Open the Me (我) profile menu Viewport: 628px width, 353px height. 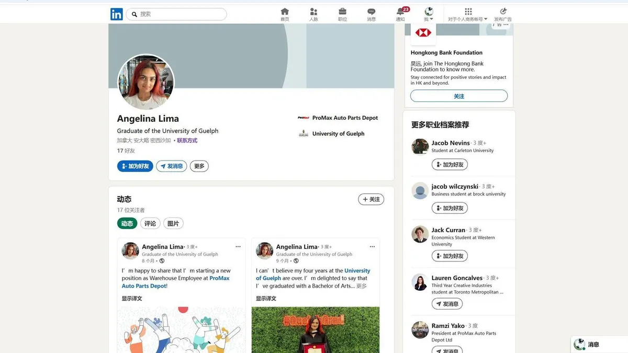click(429, 15)
